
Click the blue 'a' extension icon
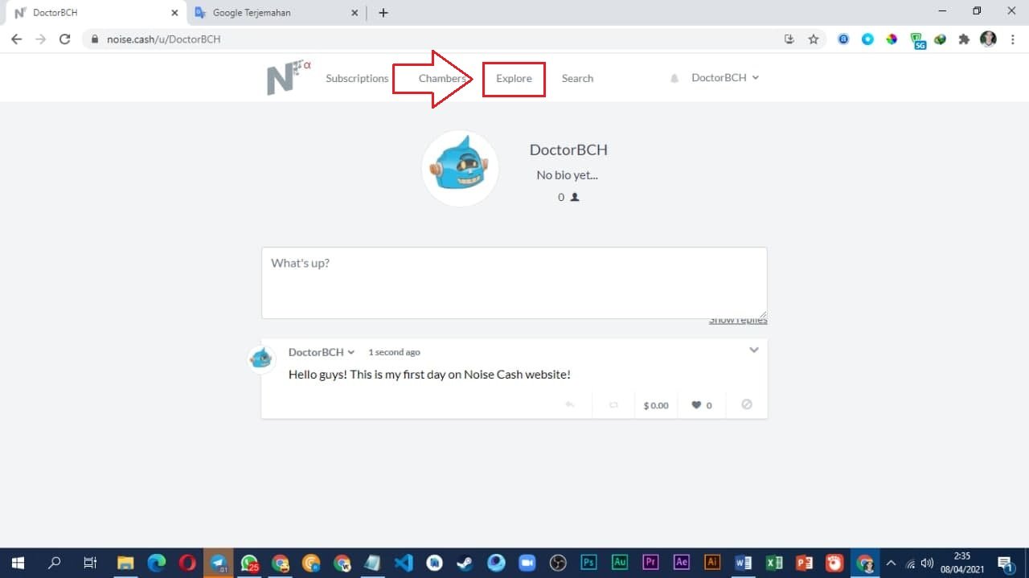[843, 39]
